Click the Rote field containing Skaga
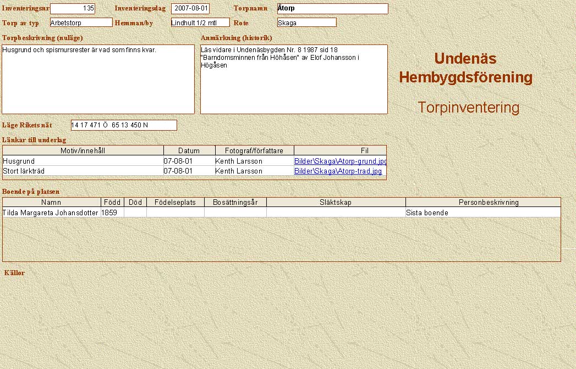The height and width of the screenshot is (369, 576). (x=306, y=23)
